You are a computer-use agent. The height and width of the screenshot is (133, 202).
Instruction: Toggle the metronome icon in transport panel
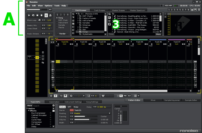pos(50,15)
